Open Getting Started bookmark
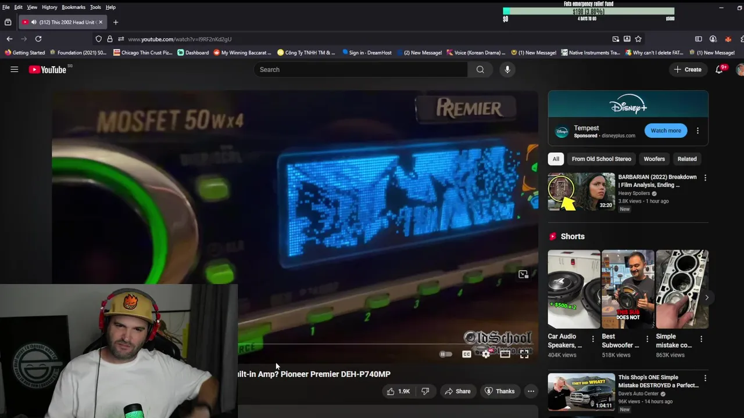The width and height of the screenshot is (744, 418). pos(24,53)
